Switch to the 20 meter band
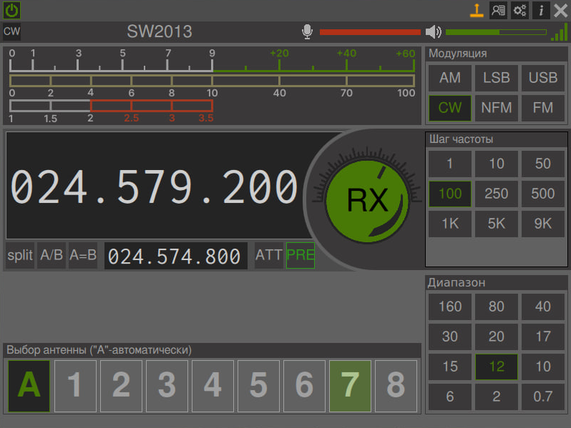This screenshot has height=428, width=571. (497, 337)
